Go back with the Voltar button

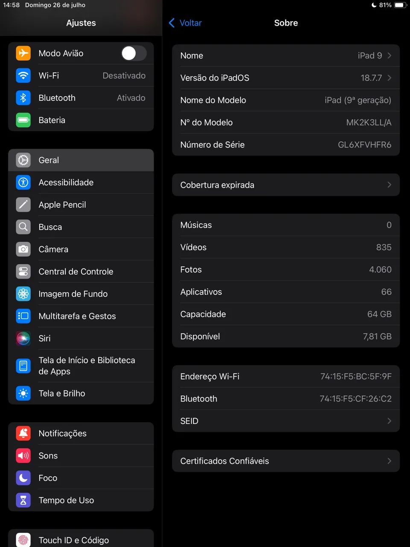click(185, 23)
